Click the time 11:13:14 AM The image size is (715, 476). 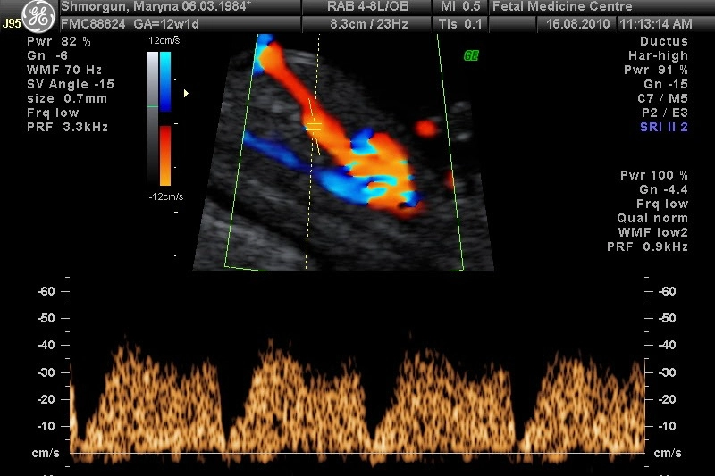(656, 24)
